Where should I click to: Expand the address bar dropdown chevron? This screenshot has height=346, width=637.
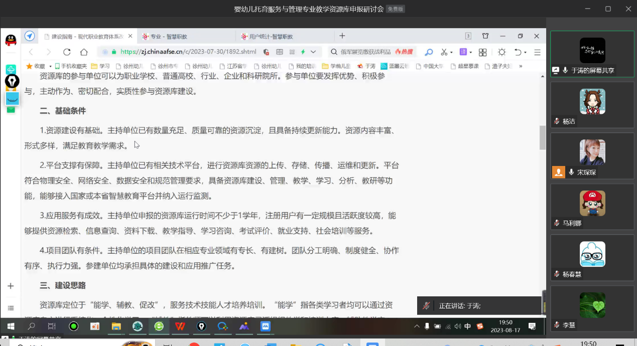pos(313,52)
